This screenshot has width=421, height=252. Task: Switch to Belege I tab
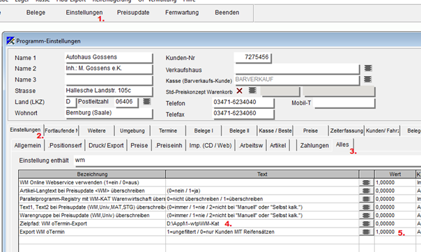[x=204, y=131]
